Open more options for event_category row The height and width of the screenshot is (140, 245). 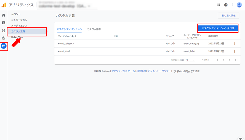tap(235, 44)
